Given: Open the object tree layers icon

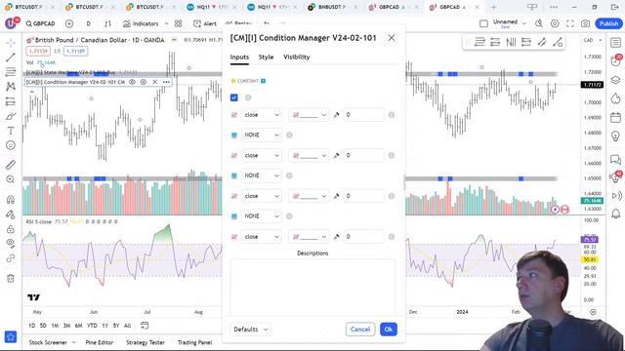Looking at the screenshot, I should [616, 80].
